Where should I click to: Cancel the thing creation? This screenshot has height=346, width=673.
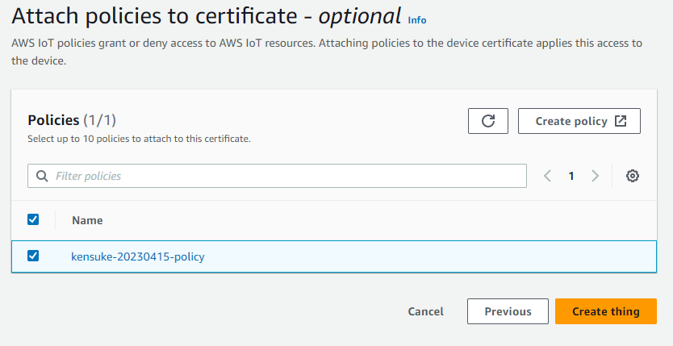pos(425,311)
